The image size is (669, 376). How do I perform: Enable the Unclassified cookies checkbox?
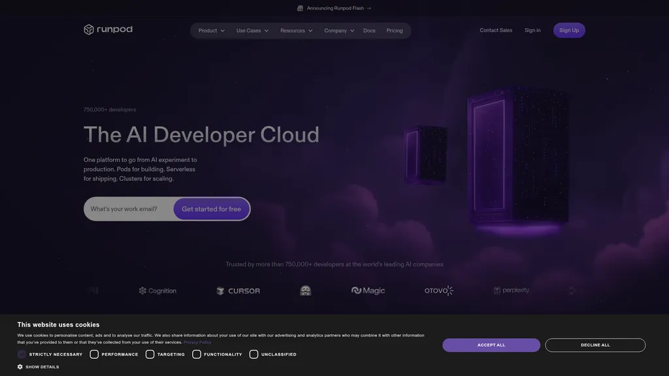tap(254, 354)
